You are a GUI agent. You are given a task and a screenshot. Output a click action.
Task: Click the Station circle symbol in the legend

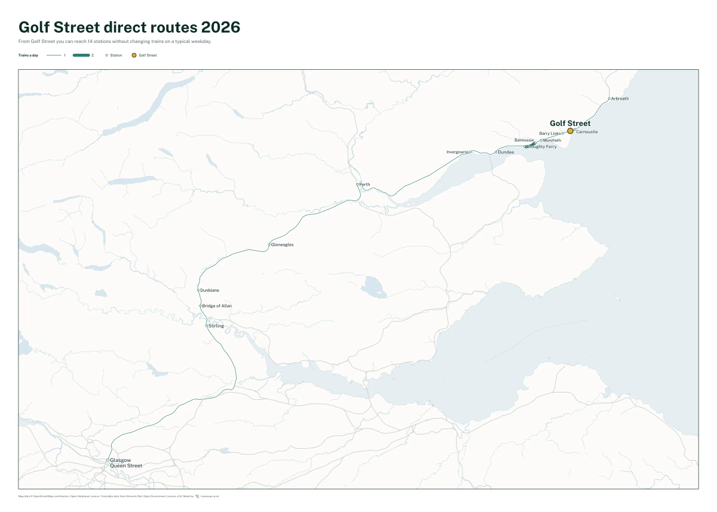106,55
